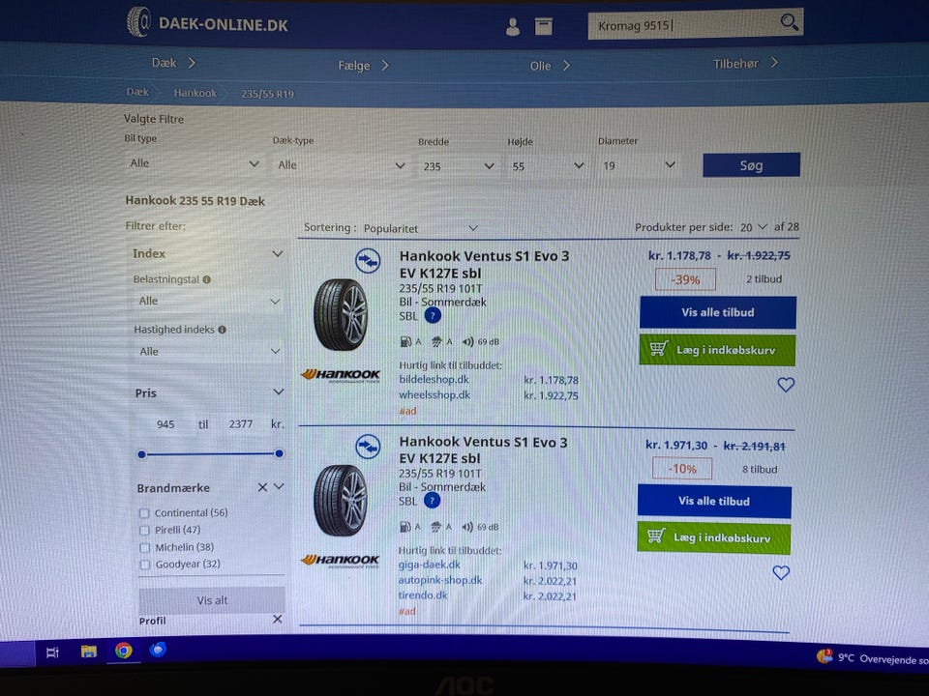Open the Dæk menu
Image resolution: width=929 pixels, height=696 pixels.
coord(173,63)
